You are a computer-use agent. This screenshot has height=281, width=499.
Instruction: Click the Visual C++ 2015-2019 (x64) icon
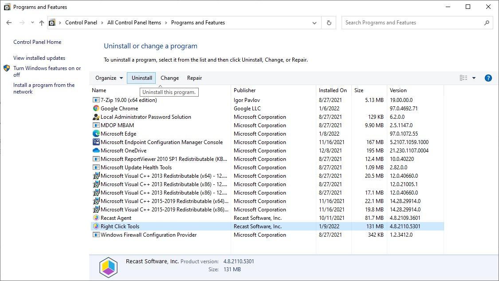(96, 201)
